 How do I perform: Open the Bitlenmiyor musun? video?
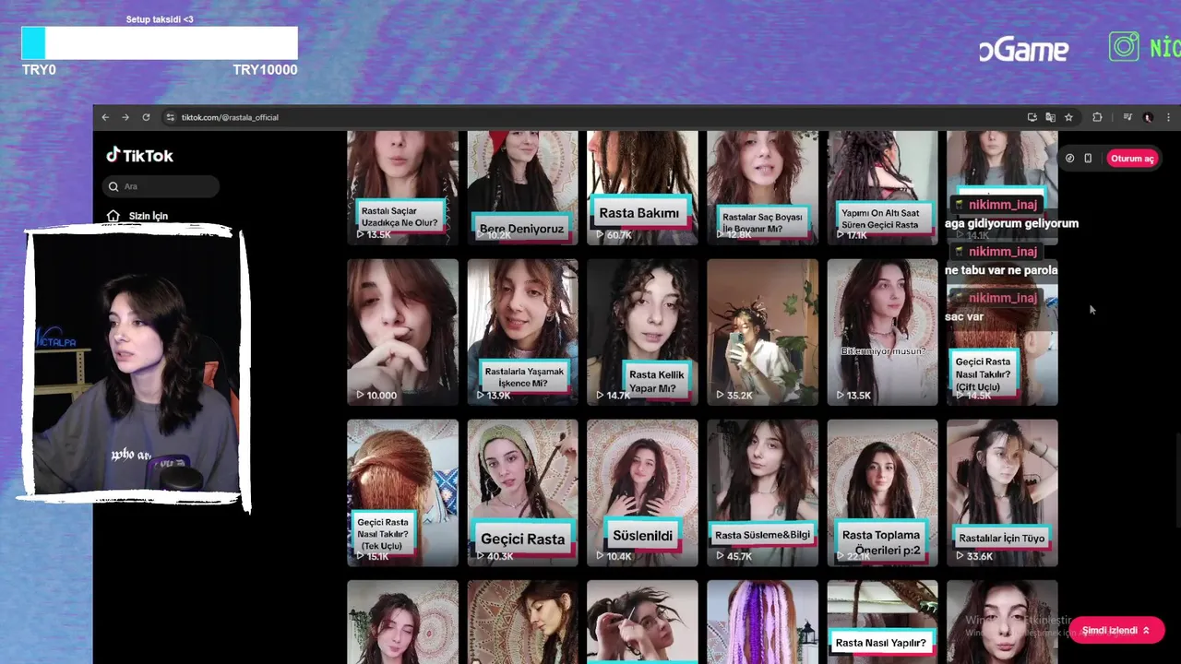coord(882,332)
